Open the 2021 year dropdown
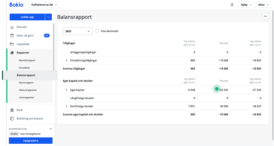274x146 pixels. pos(77,31)
